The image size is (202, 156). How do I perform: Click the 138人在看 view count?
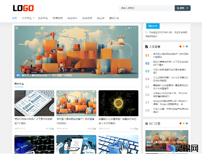point(91,128)
